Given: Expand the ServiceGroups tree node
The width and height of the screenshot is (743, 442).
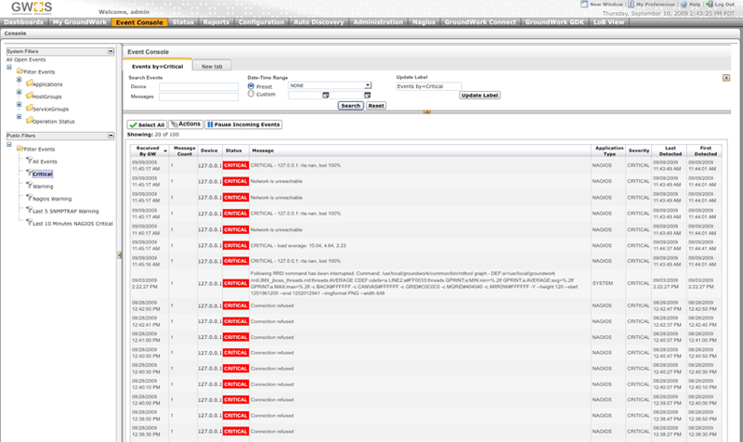Looking at the screenshot, I should point(19,104).
